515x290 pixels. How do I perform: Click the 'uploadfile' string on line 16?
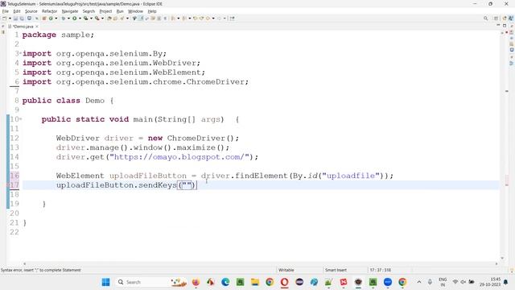click(x=351, y=176)
